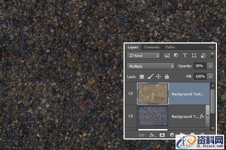226x150 pixels.
Task: Expand the Opacity slider arrow
Action: coord(210,66)
